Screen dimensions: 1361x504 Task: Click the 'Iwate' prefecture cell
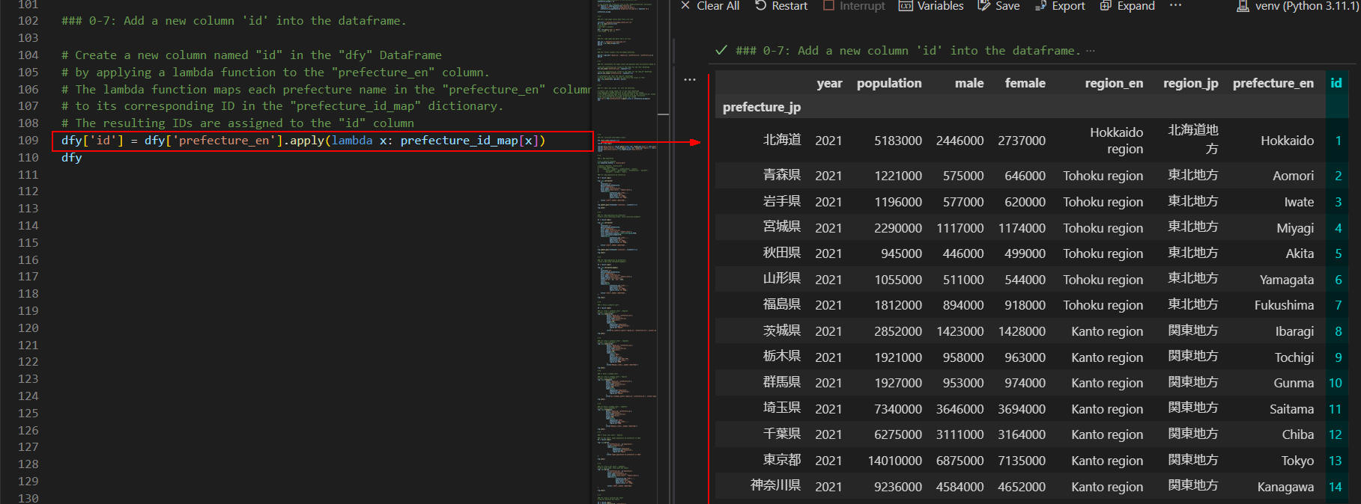1299,202
